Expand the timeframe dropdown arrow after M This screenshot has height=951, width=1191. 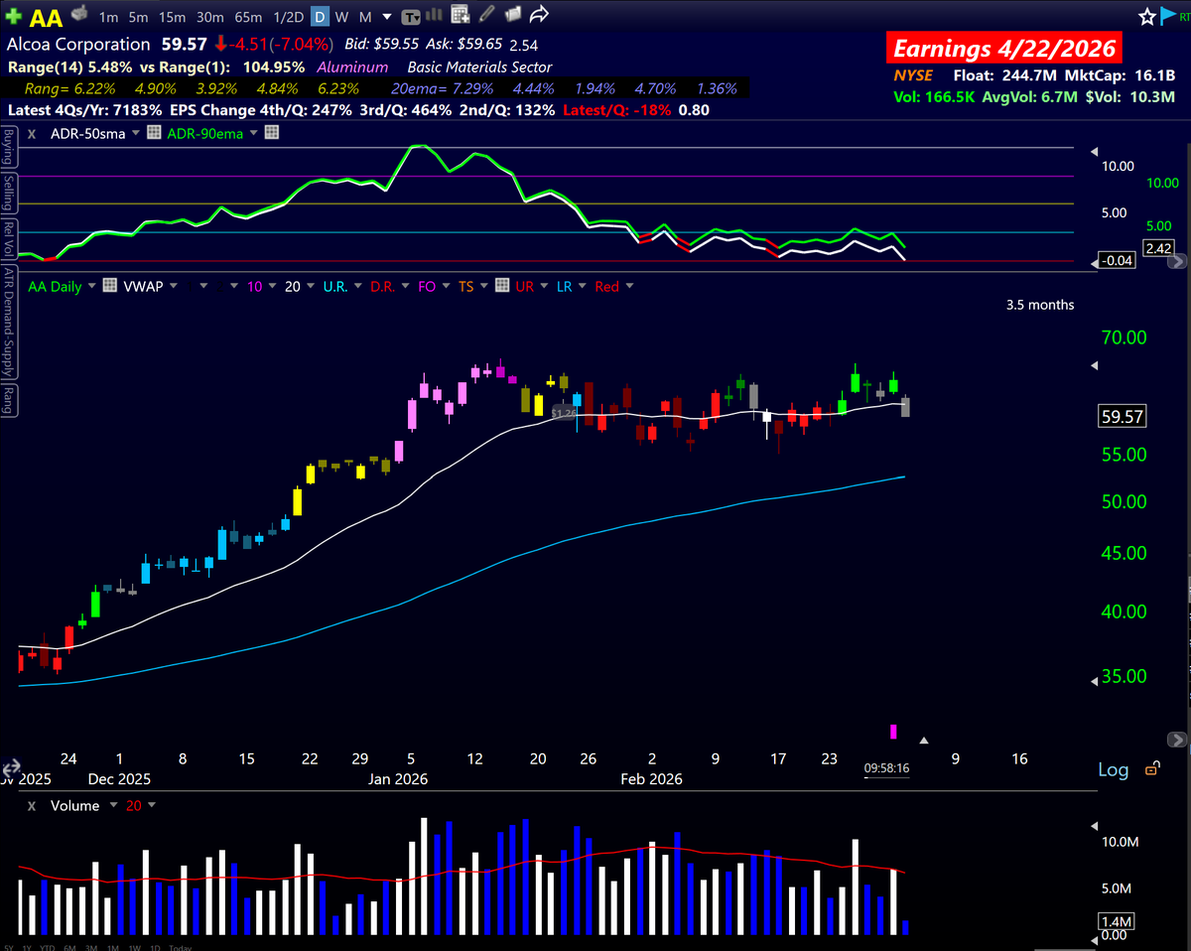click(387, 18)
